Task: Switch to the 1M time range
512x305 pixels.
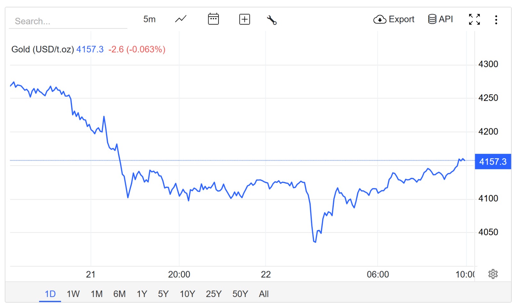Action: (x=97, y=294)
